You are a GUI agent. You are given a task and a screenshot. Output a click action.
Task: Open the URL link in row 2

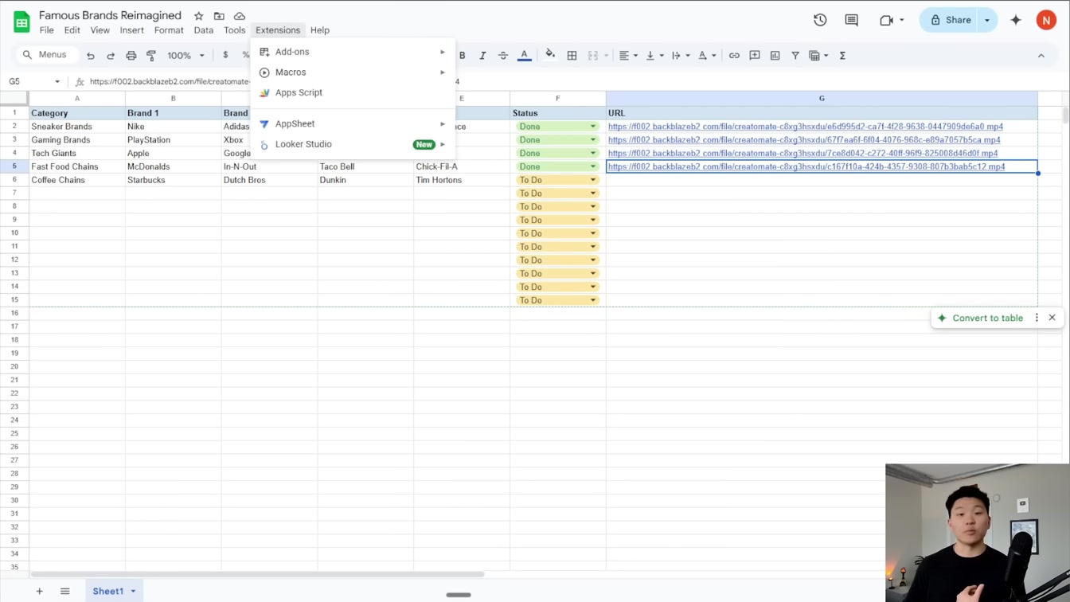point(805,127)
